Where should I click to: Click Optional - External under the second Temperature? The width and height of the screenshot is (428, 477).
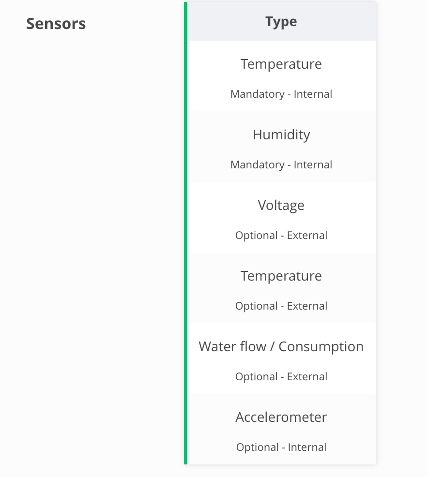tap(281, 306)
